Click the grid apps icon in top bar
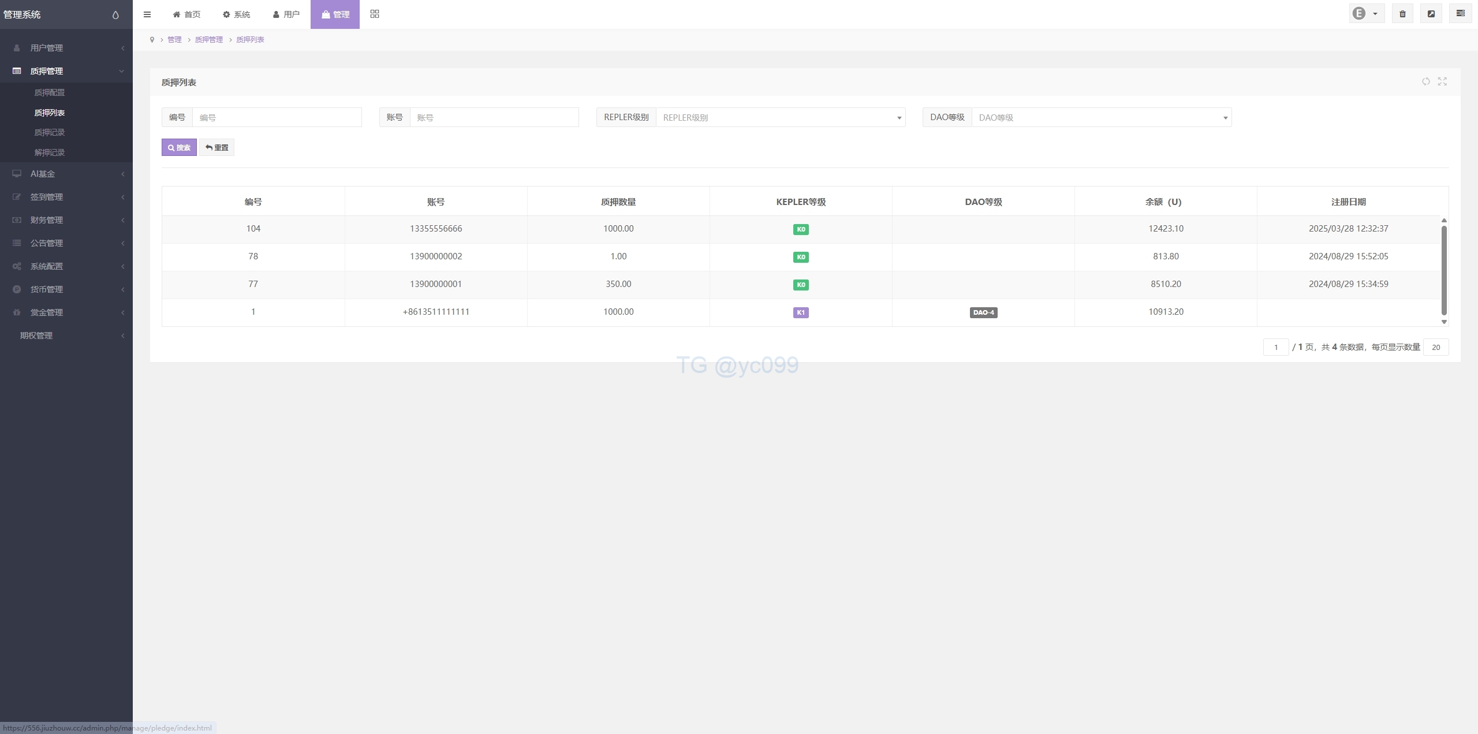This screenshot has width=1478, height=734. (x=375, y=14)
